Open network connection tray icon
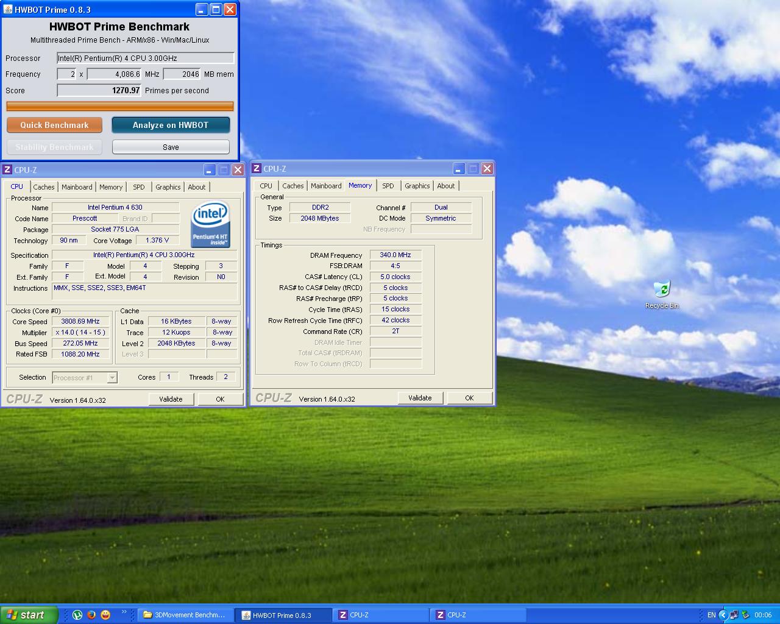The image size is (780, 624). click(734, 615)
